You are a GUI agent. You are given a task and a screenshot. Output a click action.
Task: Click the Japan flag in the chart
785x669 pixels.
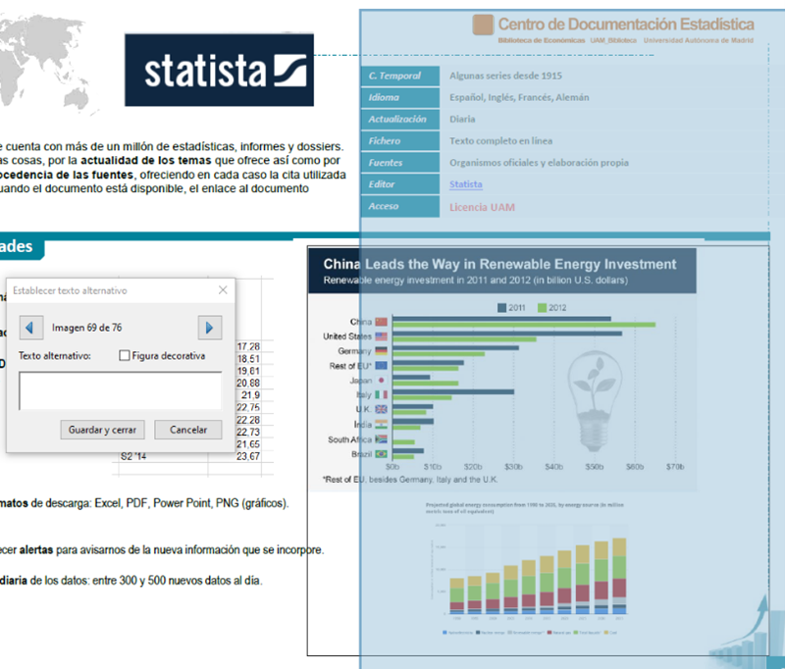tap(382, 381)
